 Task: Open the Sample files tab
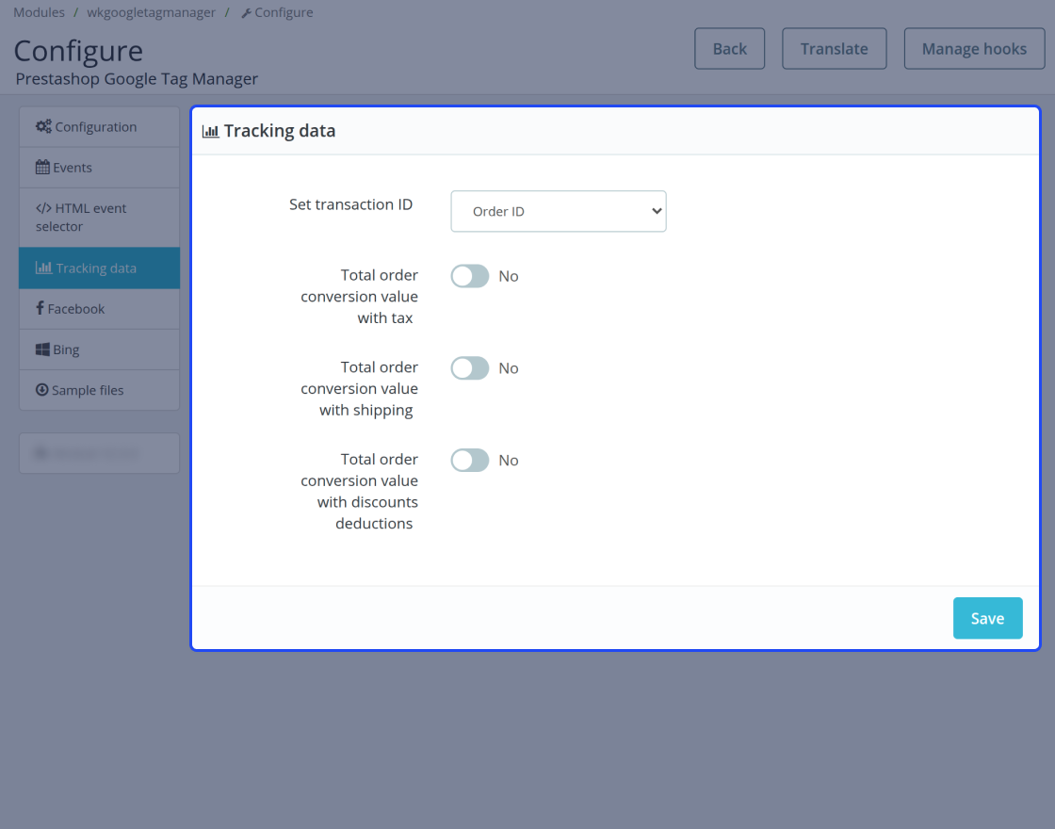tap(100, 390)
